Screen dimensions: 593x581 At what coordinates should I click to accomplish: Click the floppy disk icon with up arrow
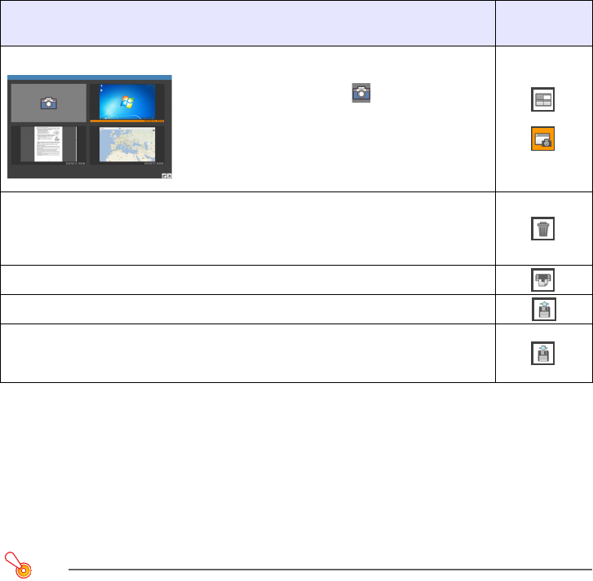[x=544, y=310]
